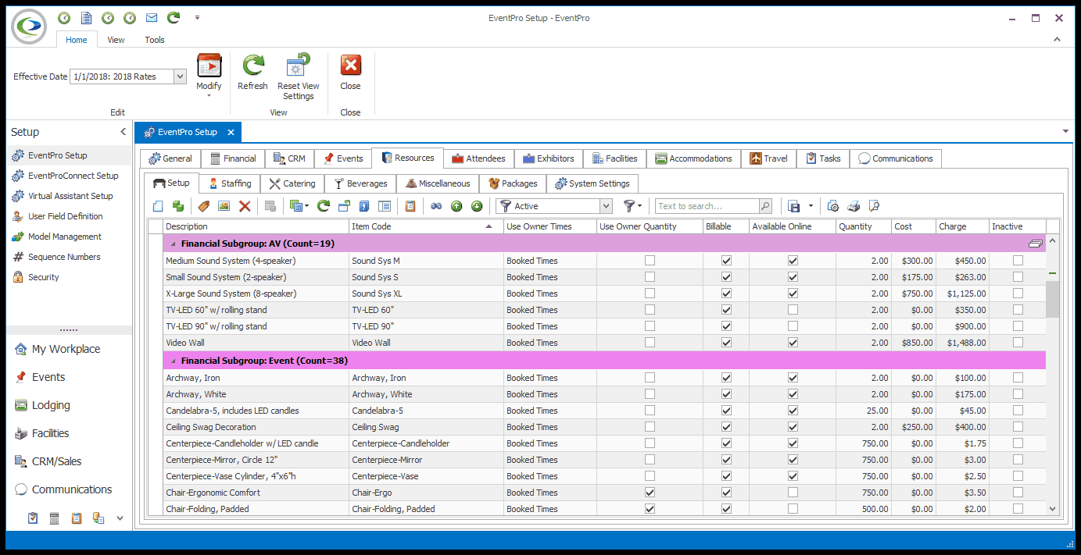Open the Catering sub-tab
Viewport: 1081px width, 555px height.
pos(292,183)
